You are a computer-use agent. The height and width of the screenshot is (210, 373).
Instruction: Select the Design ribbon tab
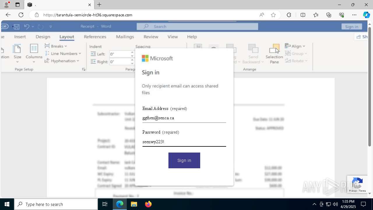click(x=43, y=37)
